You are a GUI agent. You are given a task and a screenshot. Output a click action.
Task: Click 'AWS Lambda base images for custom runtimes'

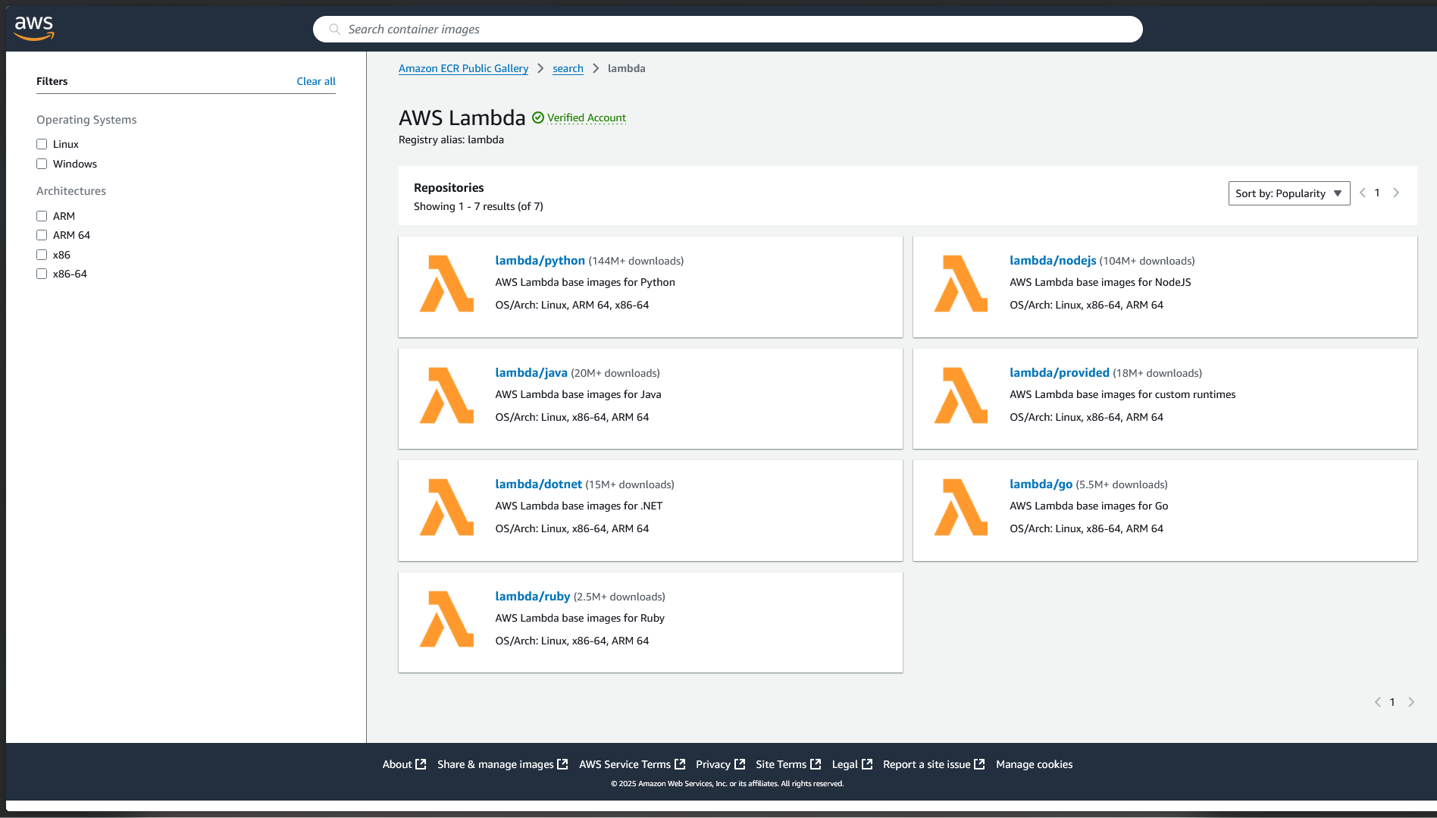(1122, 394)
